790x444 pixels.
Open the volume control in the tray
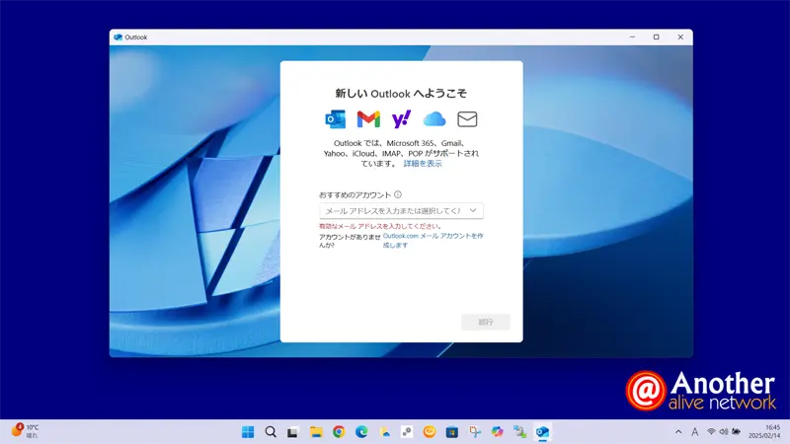tap(724, 432)
